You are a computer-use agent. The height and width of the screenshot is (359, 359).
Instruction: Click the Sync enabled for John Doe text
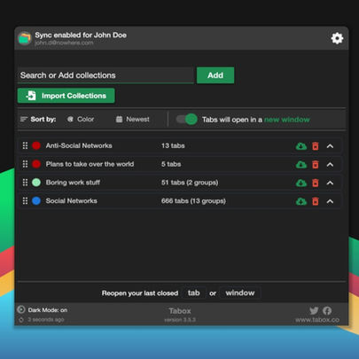point(81,35)
